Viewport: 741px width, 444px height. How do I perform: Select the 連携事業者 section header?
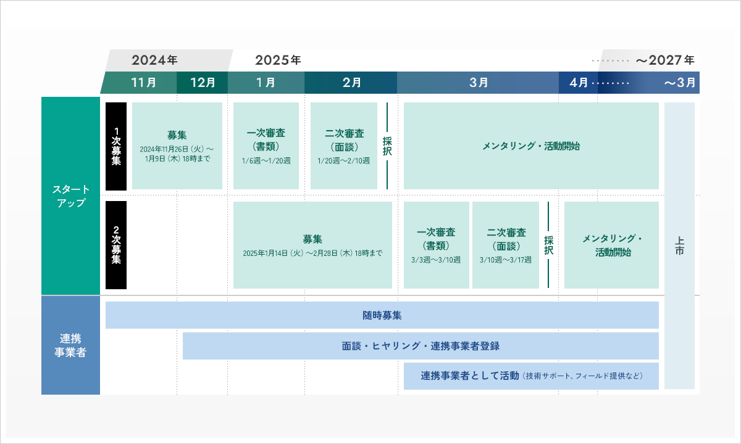click(70, 345)
